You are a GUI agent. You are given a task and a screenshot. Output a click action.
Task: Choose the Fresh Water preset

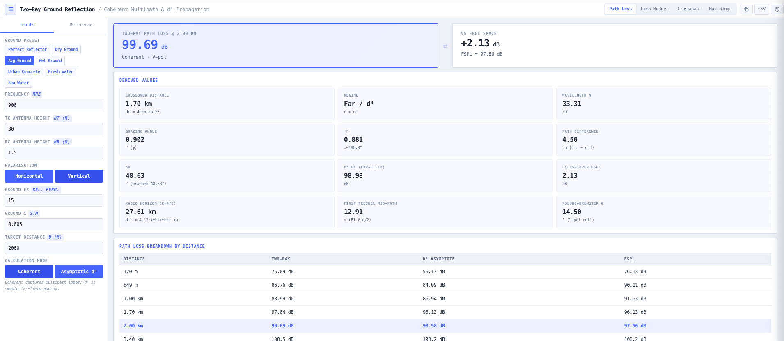coord(60,72)
